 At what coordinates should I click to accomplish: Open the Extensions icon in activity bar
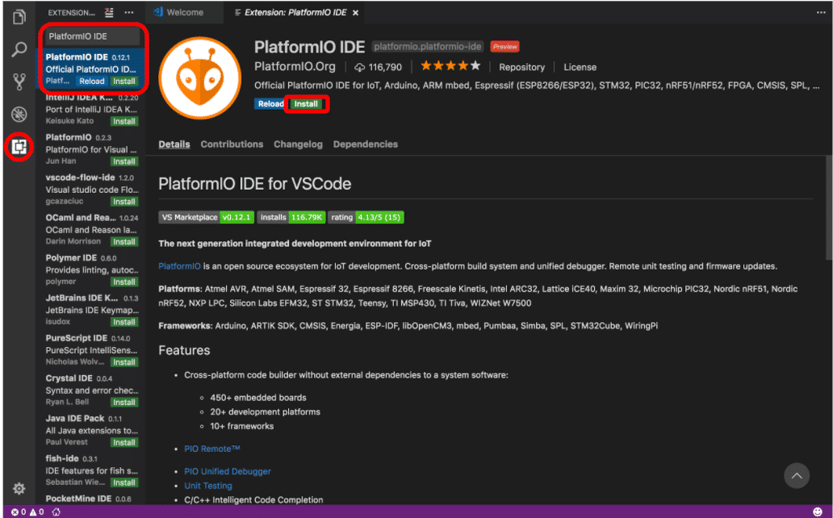tap(19, 147)
